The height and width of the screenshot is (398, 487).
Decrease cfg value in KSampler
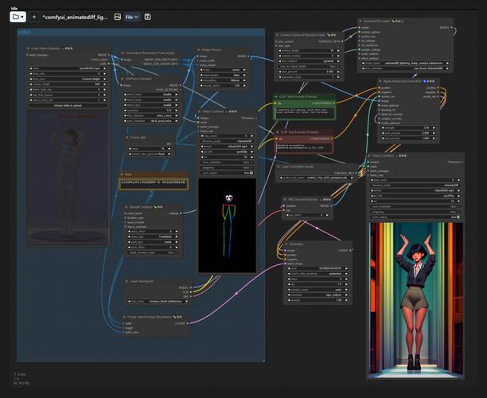click(x=289, y=284)
